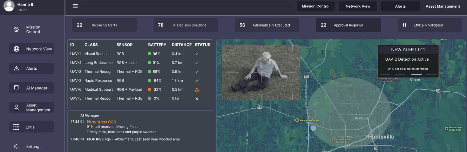The width and height of the screenshot is (467, 152).
Task: Open Mission Control top tab
Action: pyautogui.click(x=316, y=6)
